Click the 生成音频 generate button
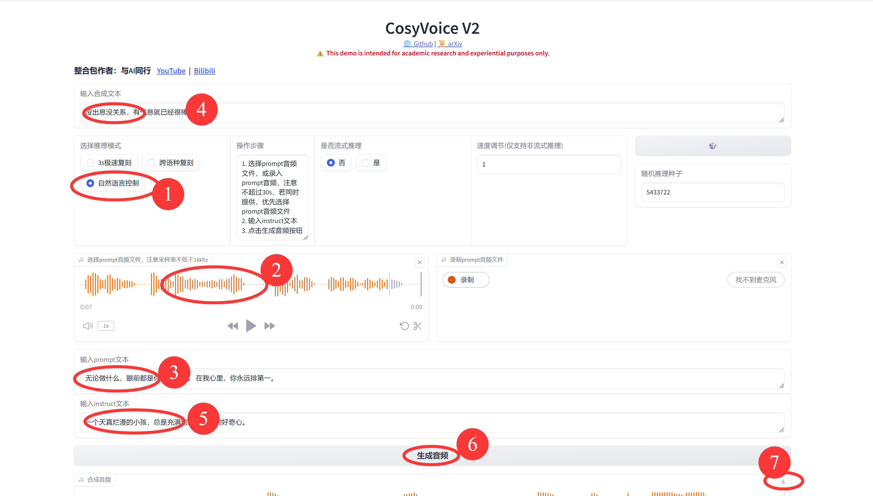The image size is (873, 496). tap(433, 456)
